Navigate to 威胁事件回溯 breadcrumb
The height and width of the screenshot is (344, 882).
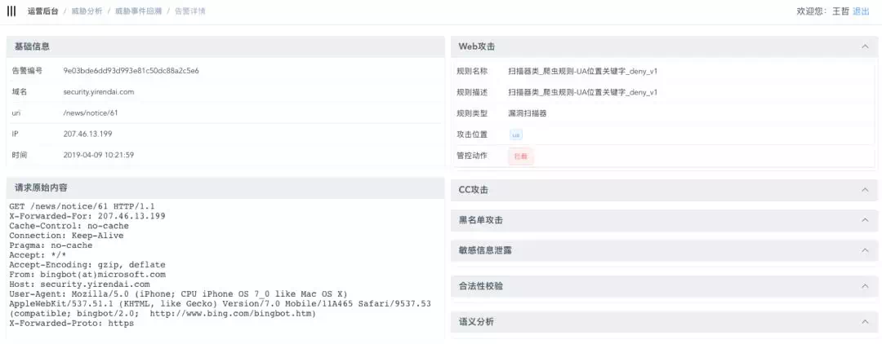pos(137,11)
